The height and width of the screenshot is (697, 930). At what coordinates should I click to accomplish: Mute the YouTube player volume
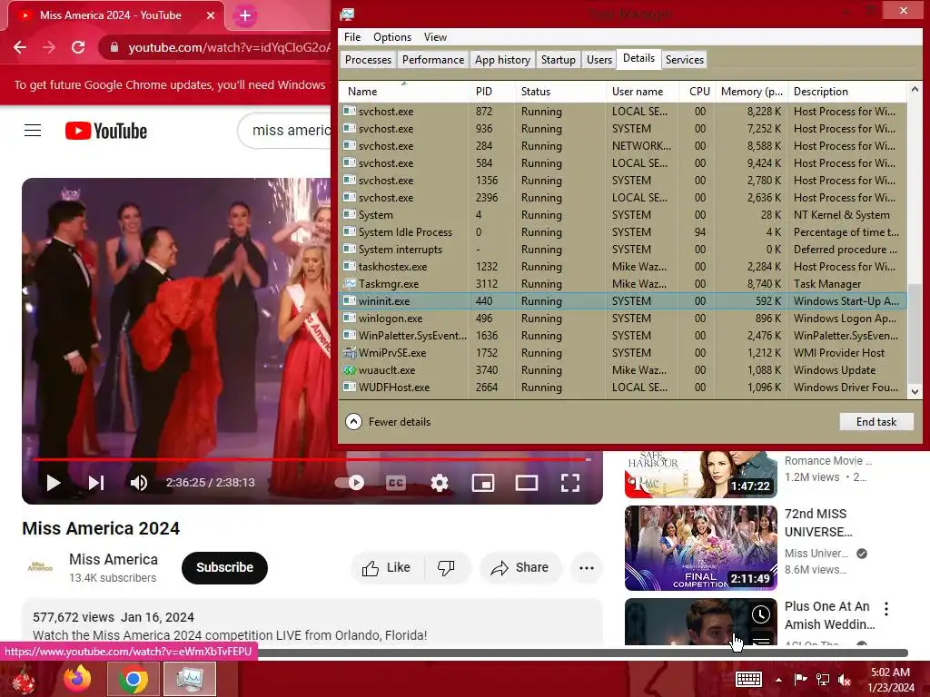point(139,483)
